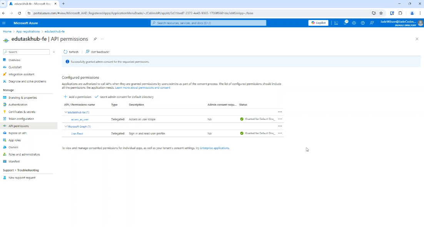This screenshot has height=227, width=424.
Task: Open ellipsis menu for User.Read row
Action: pos(280,133)
